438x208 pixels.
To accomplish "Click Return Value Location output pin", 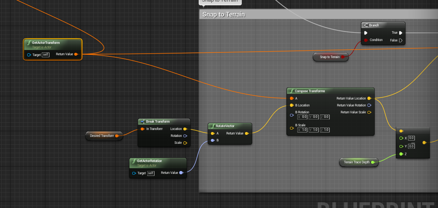I will (369, 98).
